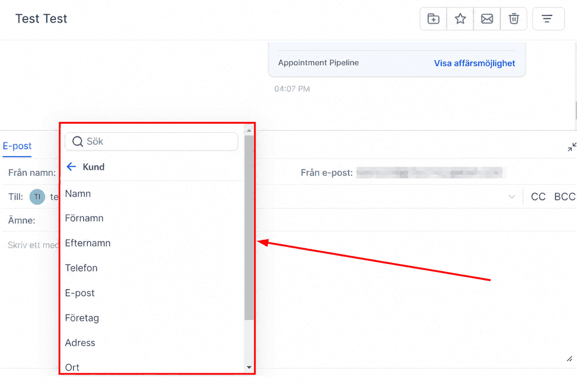Add BCC recipients
Viewport: 577px width, 384px height.
tap(565, 196)
